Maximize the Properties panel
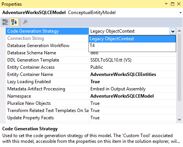The width and height of the screenshot is (183, 147). coord(172,4)
